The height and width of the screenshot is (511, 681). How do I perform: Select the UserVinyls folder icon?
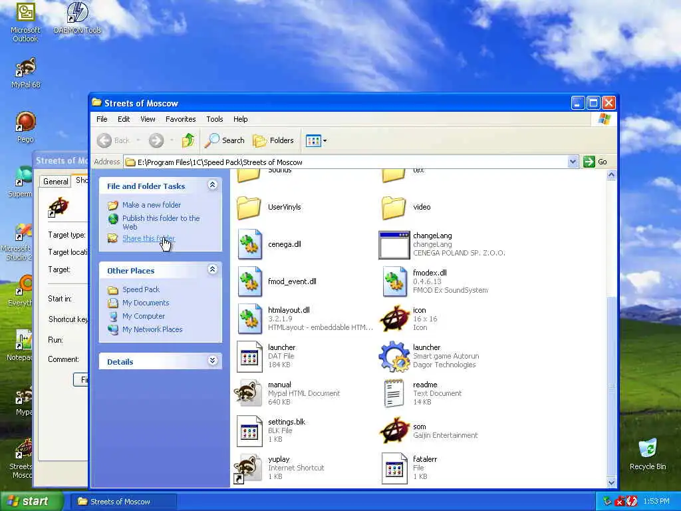coord(249,208)
